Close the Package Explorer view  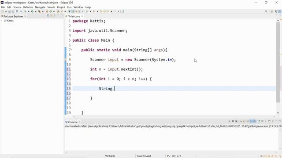tap(25, 16)
